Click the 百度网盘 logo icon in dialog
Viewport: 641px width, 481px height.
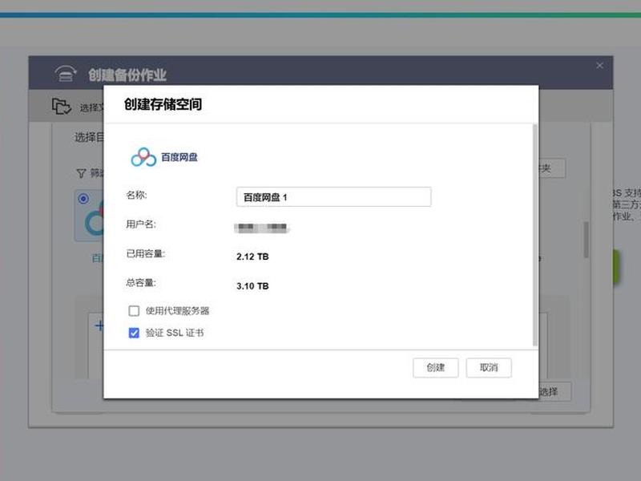click(x=143, y=157)
